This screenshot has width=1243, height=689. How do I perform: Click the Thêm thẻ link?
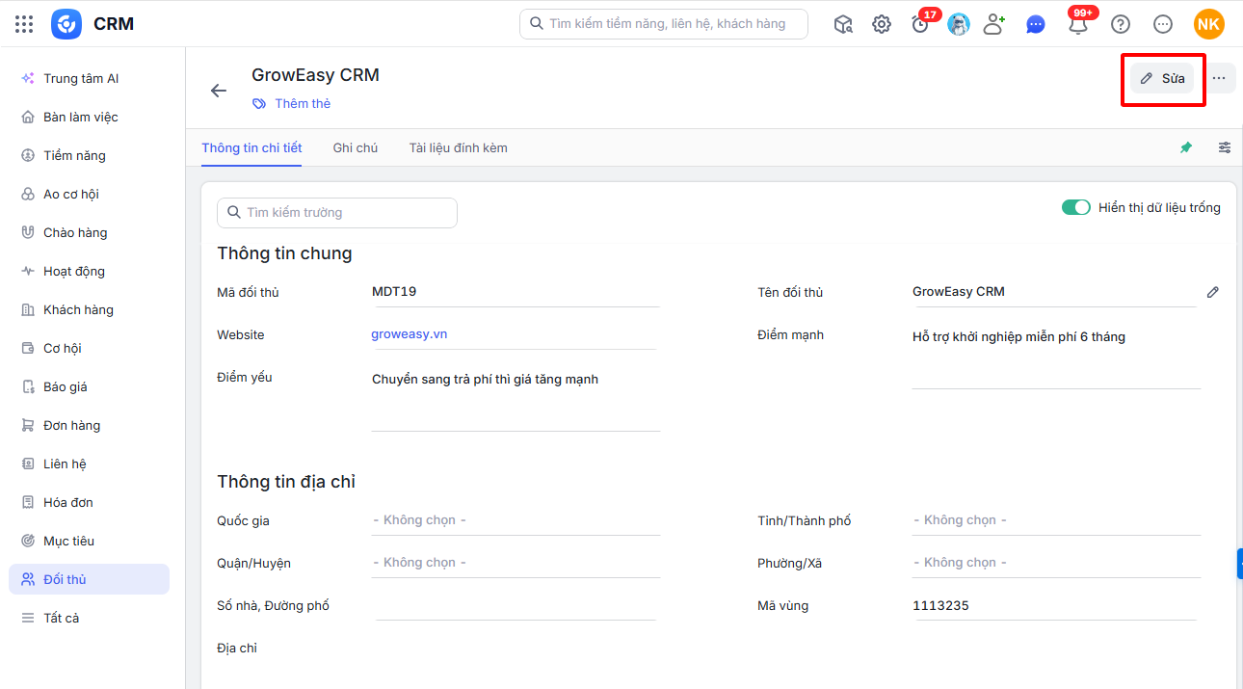tap(303, 103)
